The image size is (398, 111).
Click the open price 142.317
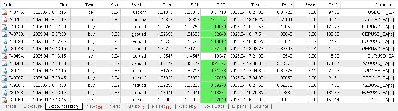coord(165,20)
